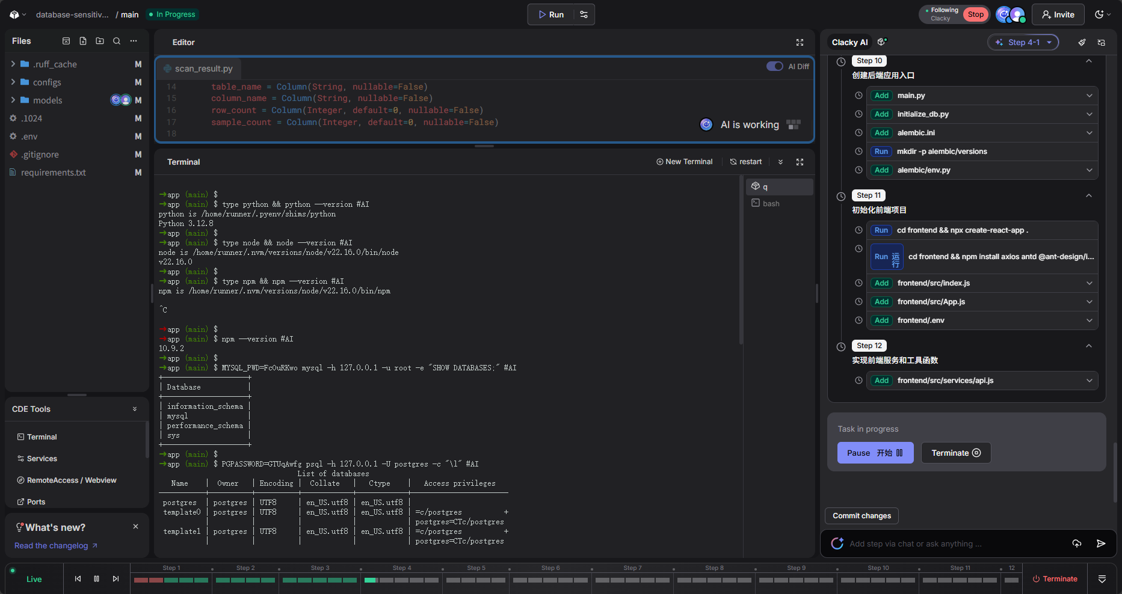
Task: Click the search icon in Files panel
Action: coord(117,41)
